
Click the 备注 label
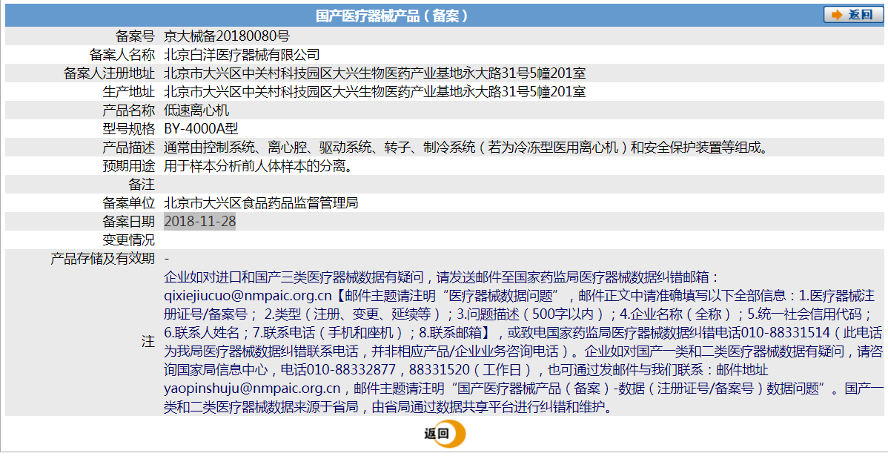tap(142, 185)
